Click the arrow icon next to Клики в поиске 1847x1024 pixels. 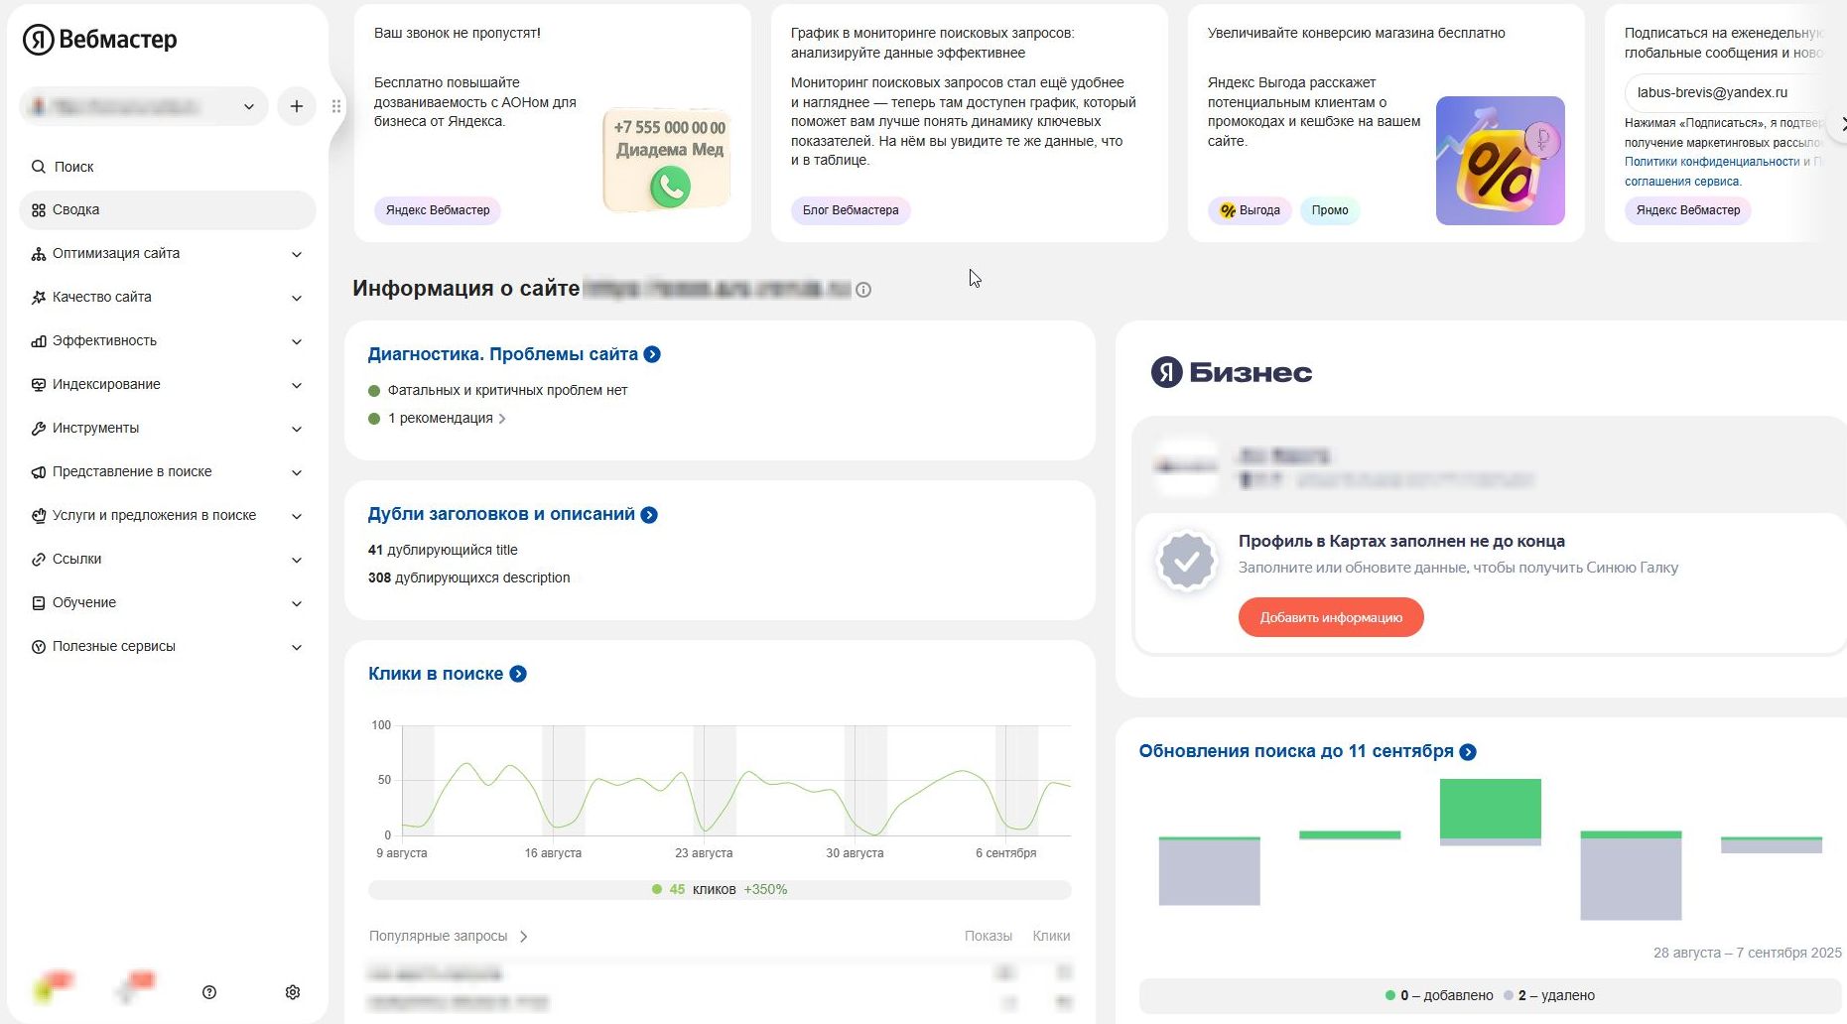pyautogui.click(x=518, y=674)
